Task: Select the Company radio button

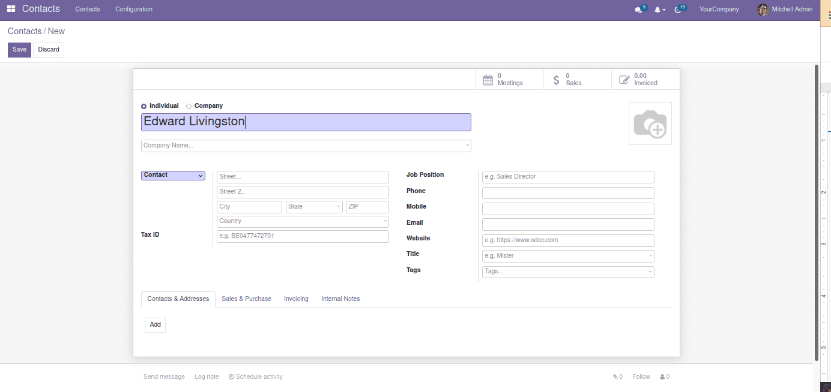Action: pos(189,106)
